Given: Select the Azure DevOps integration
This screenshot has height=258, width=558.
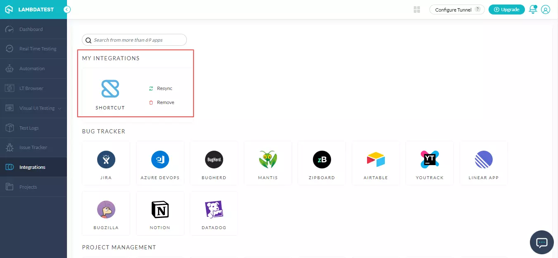Looking at the screenshot, I should coord(160,163).
